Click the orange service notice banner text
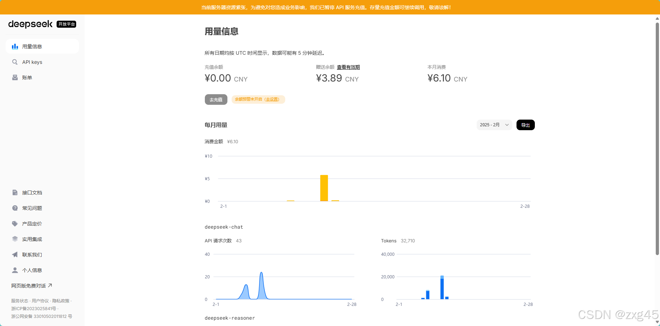The image size is (660, 326). tap(326, 7)
